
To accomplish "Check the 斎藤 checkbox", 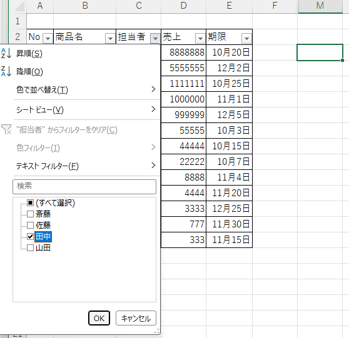I will 30,214.
